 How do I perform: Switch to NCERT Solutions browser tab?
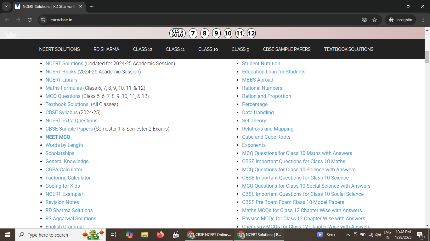coord(48,6)
